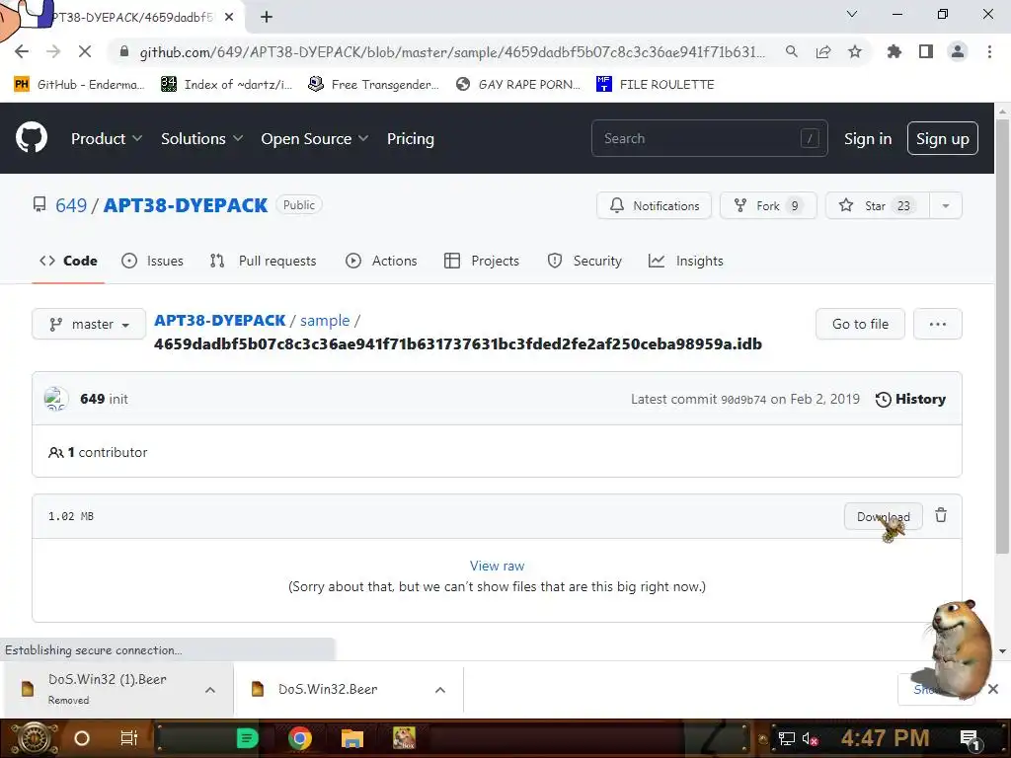
Task: Expand the Open Source menu
Action: point(315,138)
